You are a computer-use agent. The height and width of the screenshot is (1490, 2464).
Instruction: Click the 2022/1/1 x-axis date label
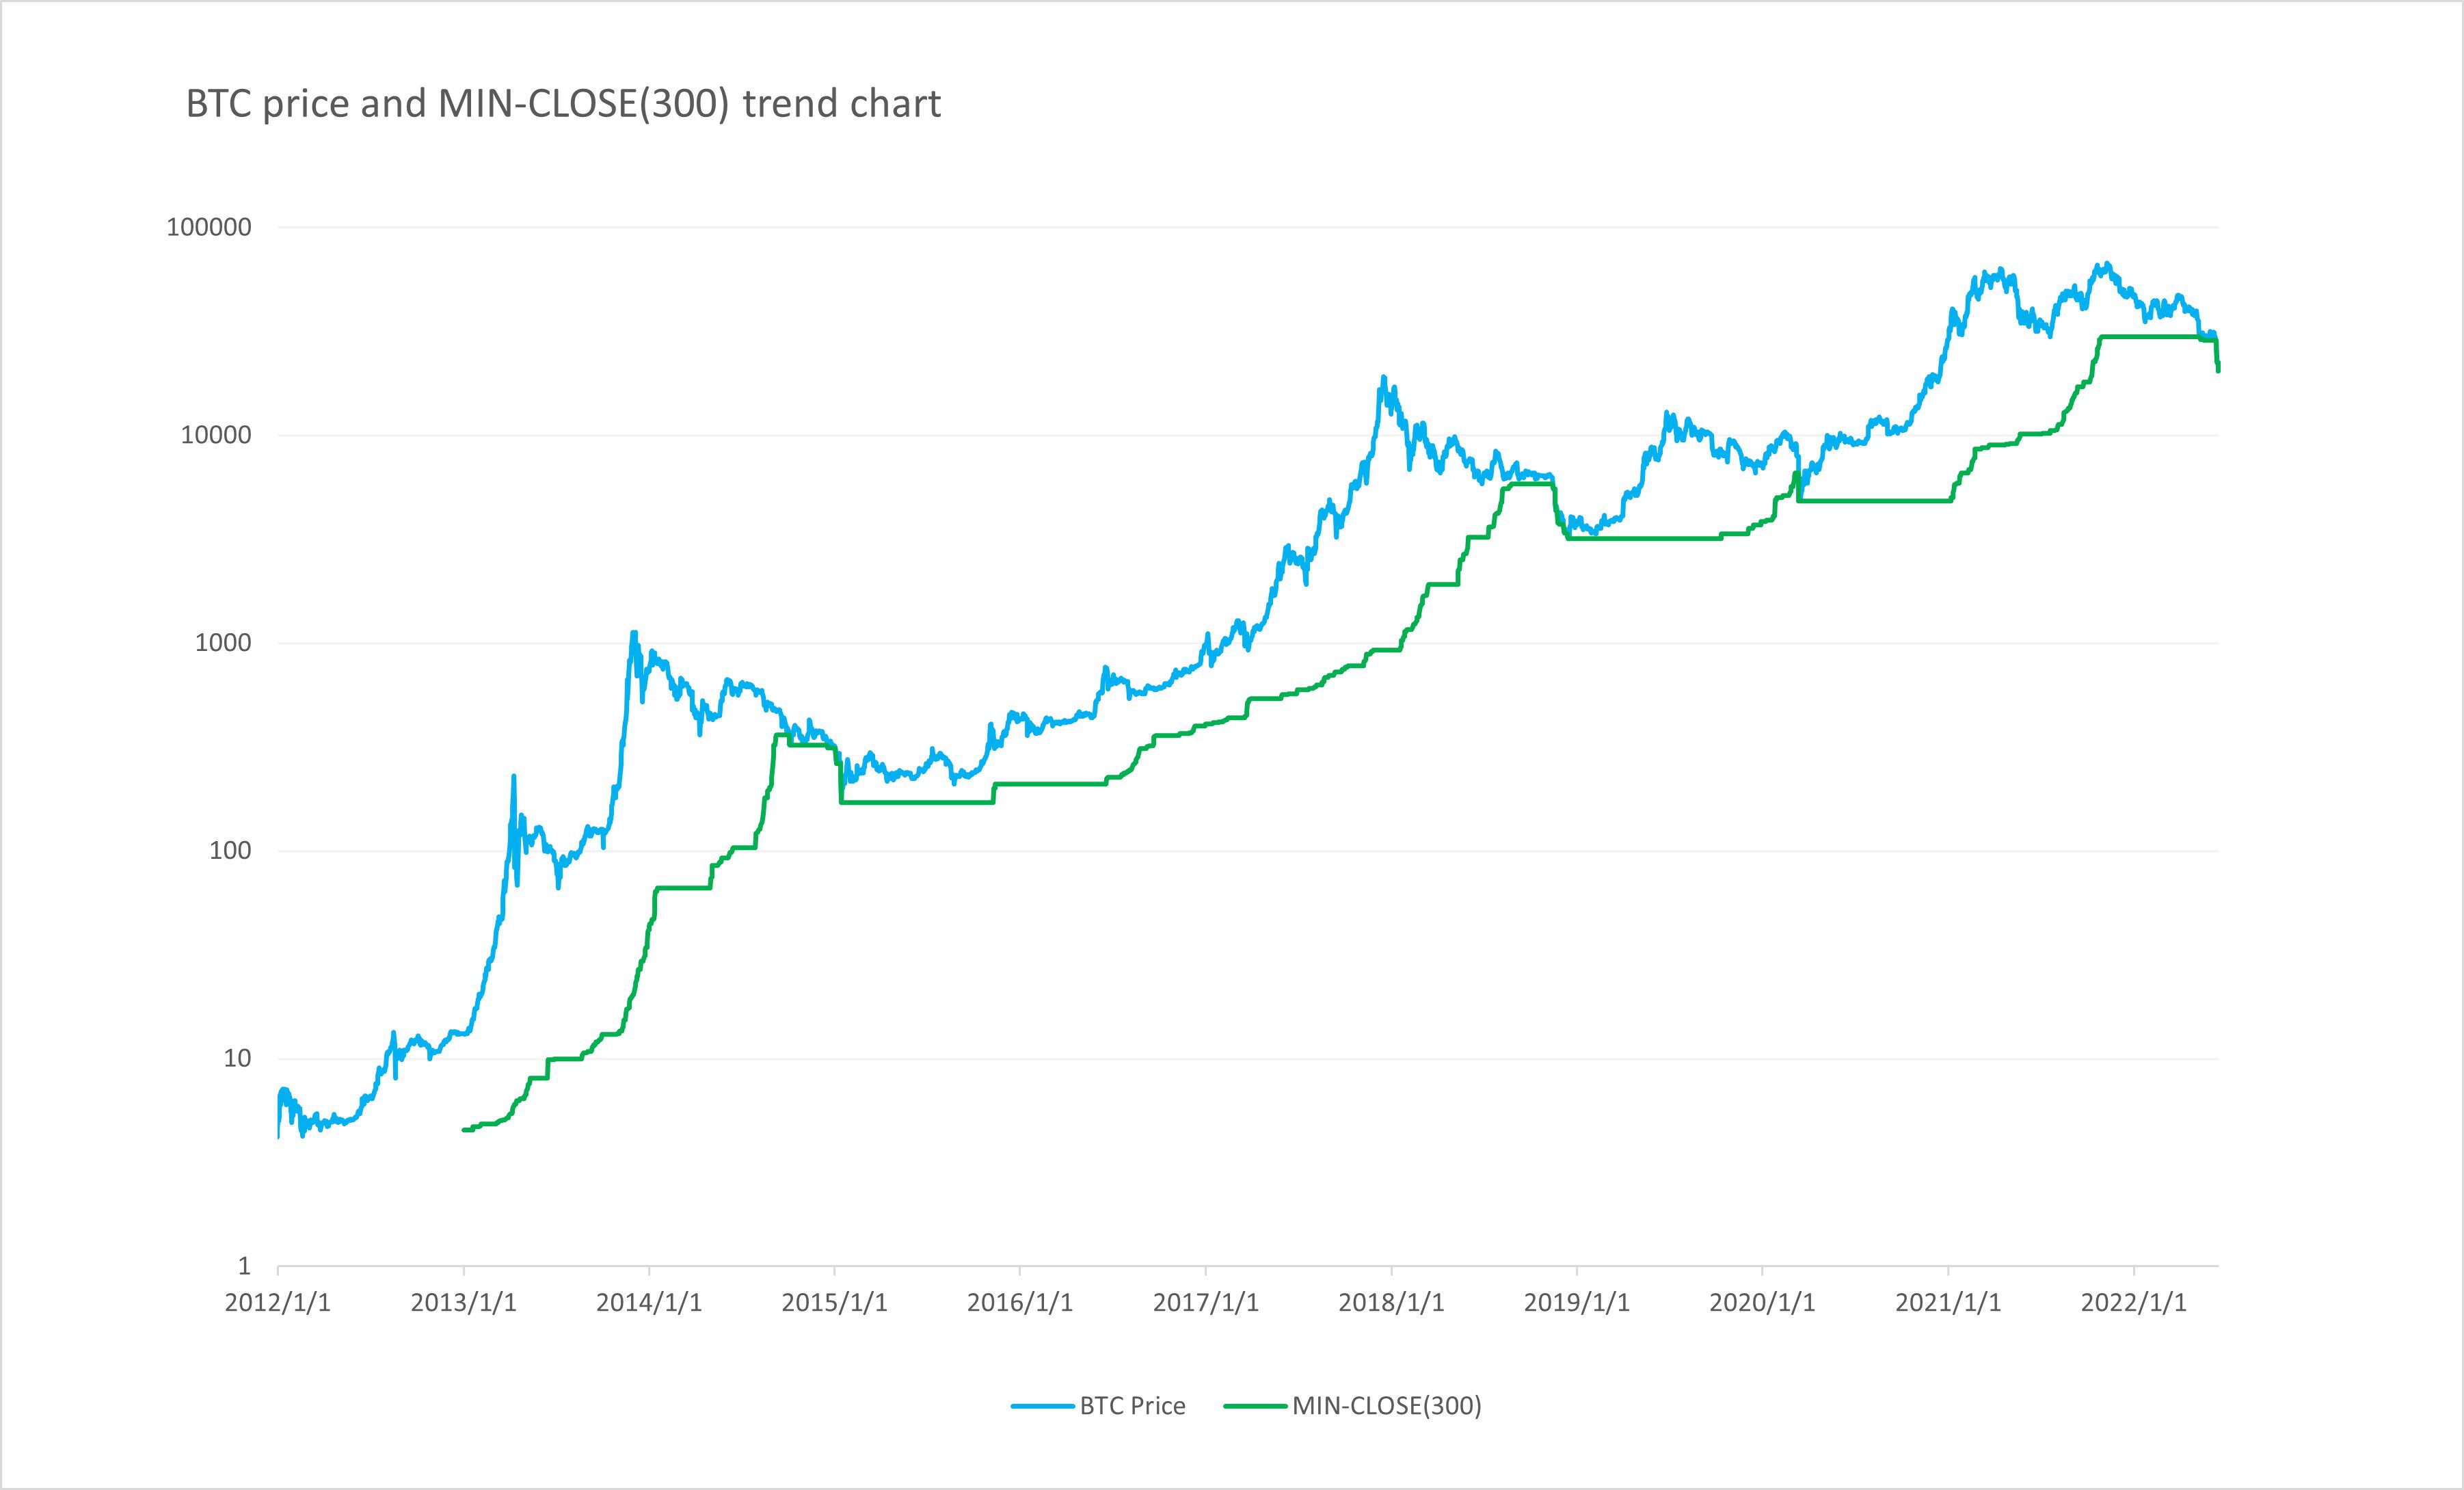pyautogui.click(x=2134, y=1303)
